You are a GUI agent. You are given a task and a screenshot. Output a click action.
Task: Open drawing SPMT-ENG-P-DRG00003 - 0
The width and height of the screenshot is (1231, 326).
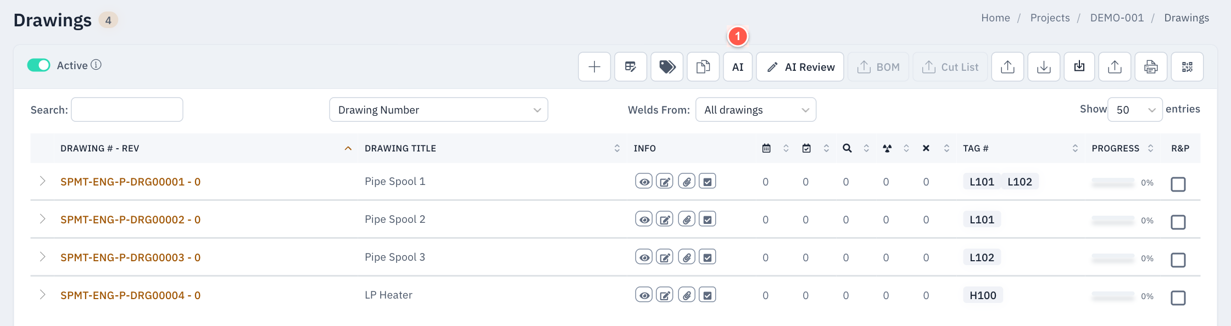pyautogui.click(x=130, y=257)
